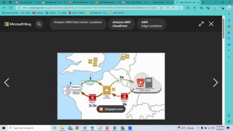Open browser profile avatar

click(x=215, y=8)
